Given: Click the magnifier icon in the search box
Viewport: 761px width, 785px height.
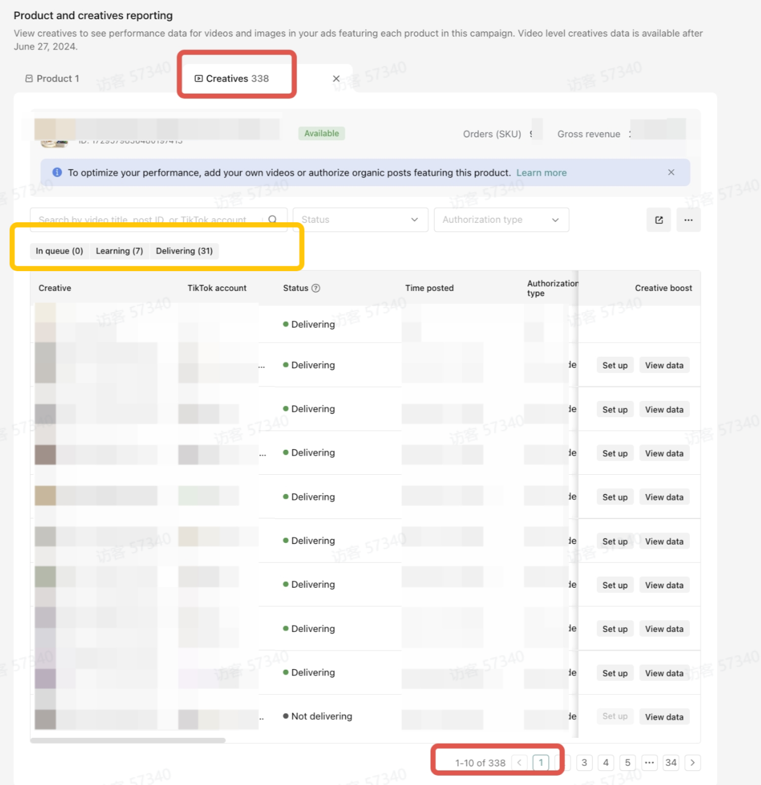Looking at the screenshot, I should click(273, 219).
